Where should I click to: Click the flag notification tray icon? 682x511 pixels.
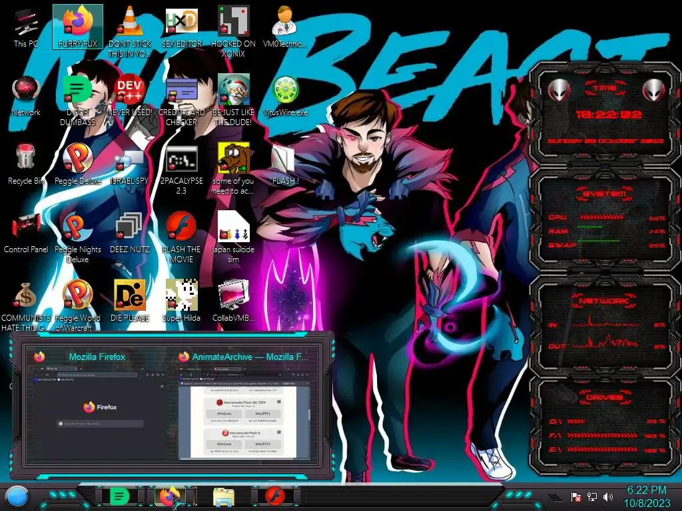click(x=576, y=497)
